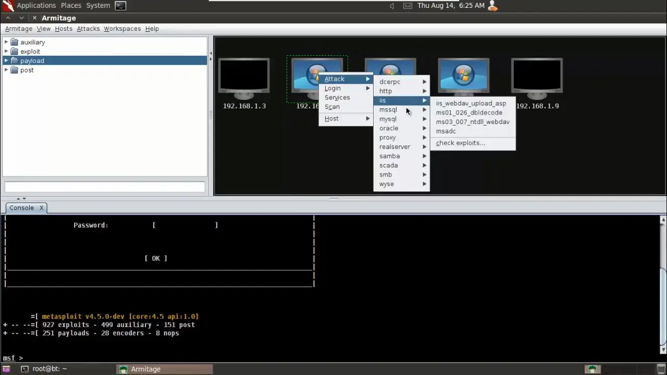Open the user account icon beside the clock

(x=492, y=6)
